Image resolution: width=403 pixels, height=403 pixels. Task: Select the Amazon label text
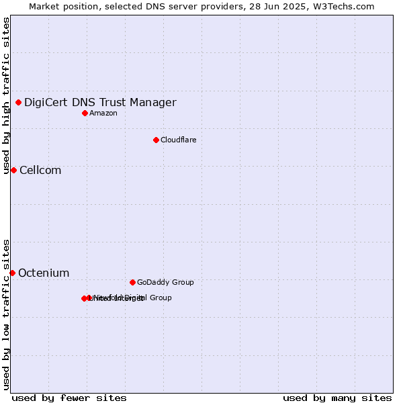click(x=103, y=113)
